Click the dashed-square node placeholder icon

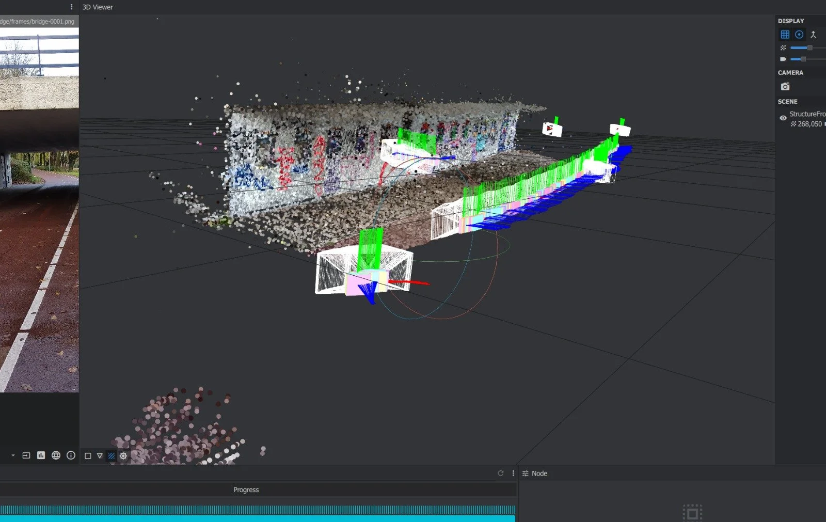click(692, 513)
